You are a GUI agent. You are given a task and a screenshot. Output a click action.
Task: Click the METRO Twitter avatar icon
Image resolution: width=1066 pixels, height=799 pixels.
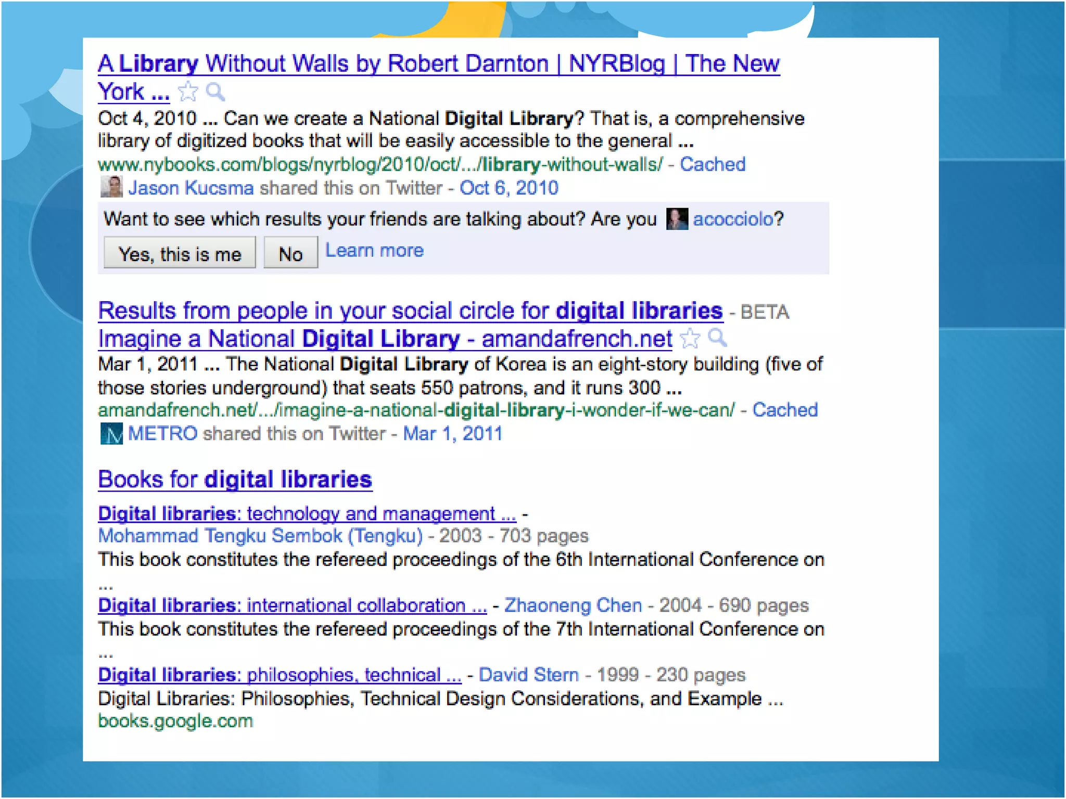(111, 433)
